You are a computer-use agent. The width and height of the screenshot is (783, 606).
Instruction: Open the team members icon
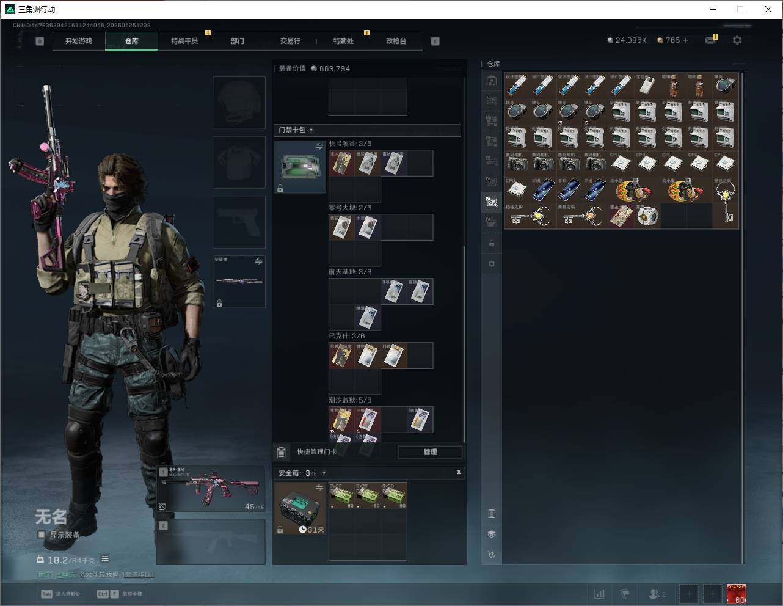pyautogui.click(x=657, y=594)
